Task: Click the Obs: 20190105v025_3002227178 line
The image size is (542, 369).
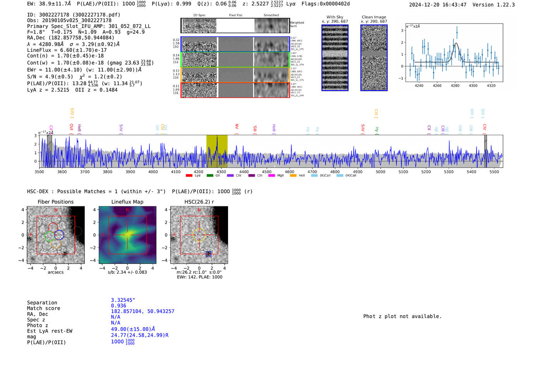Action: tap(69, 21)
